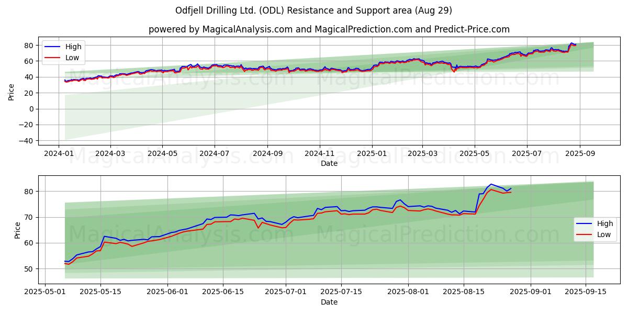The width and height of the screenshot is (628, 314).
Task: Click the '2025-06-01' tick label
Action: click(x=168, y=293)
